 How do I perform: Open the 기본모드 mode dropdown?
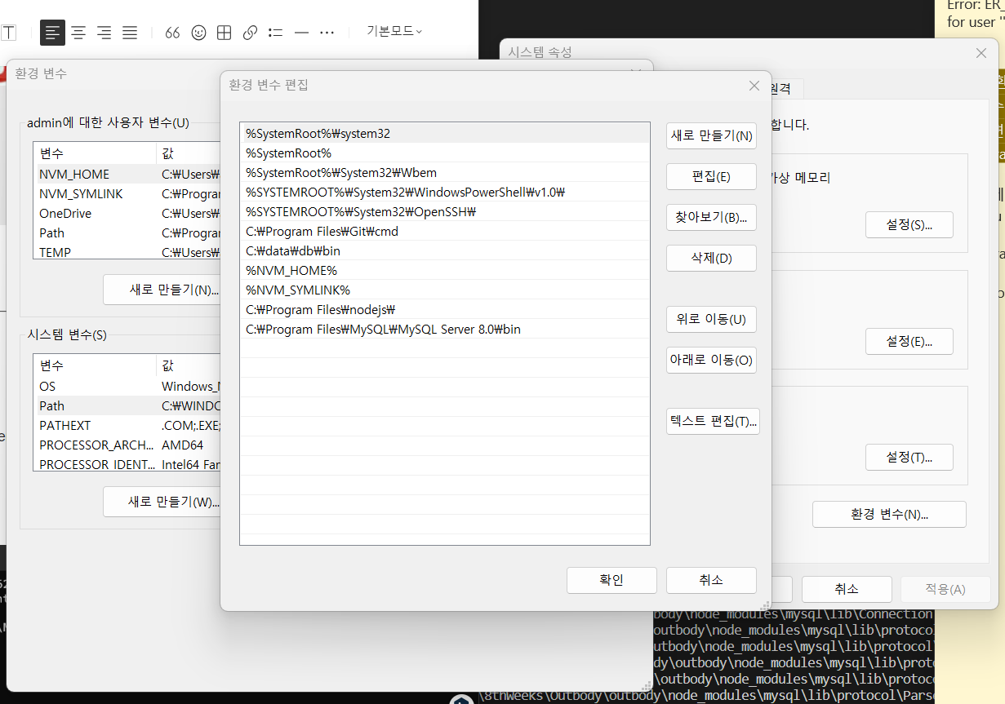pos(394,31)
